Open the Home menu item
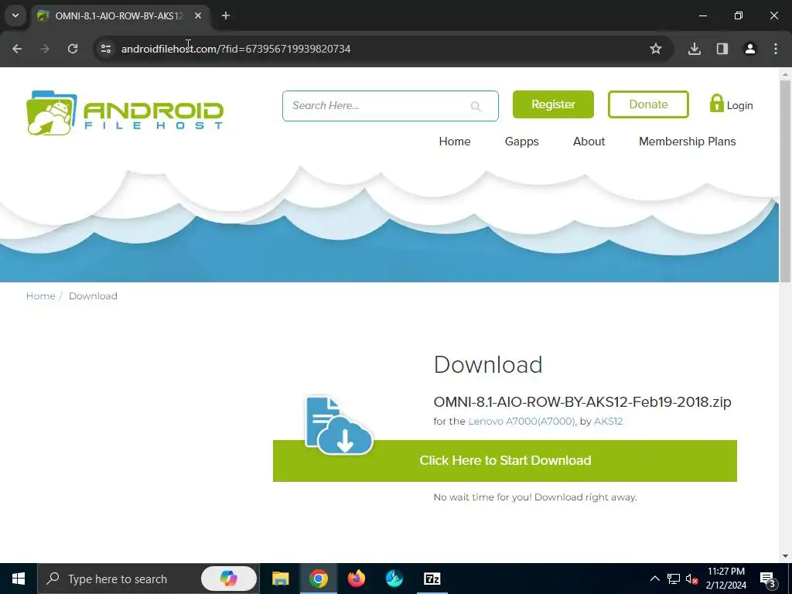 [455, 142]
